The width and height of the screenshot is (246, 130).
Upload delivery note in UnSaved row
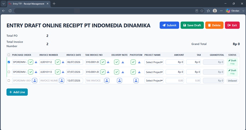pos(119,81)
